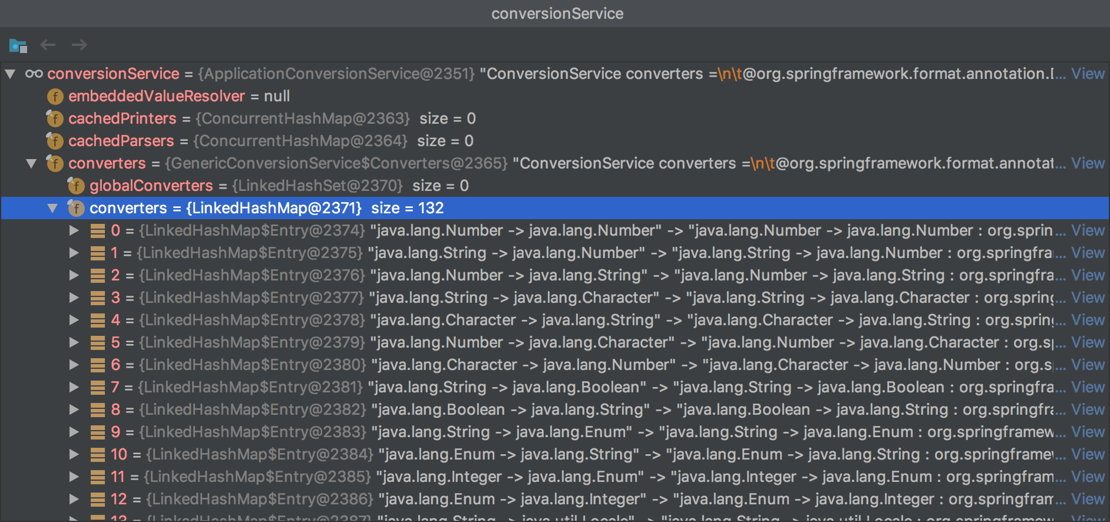Screen dimensions: 1110x522
Task: Open View link for conversionService value
Action: (x=1088, y=74)
